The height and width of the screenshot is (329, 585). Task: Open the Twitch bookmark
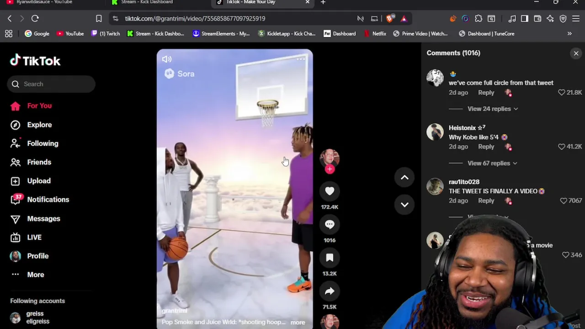click(x=106, y=34)
